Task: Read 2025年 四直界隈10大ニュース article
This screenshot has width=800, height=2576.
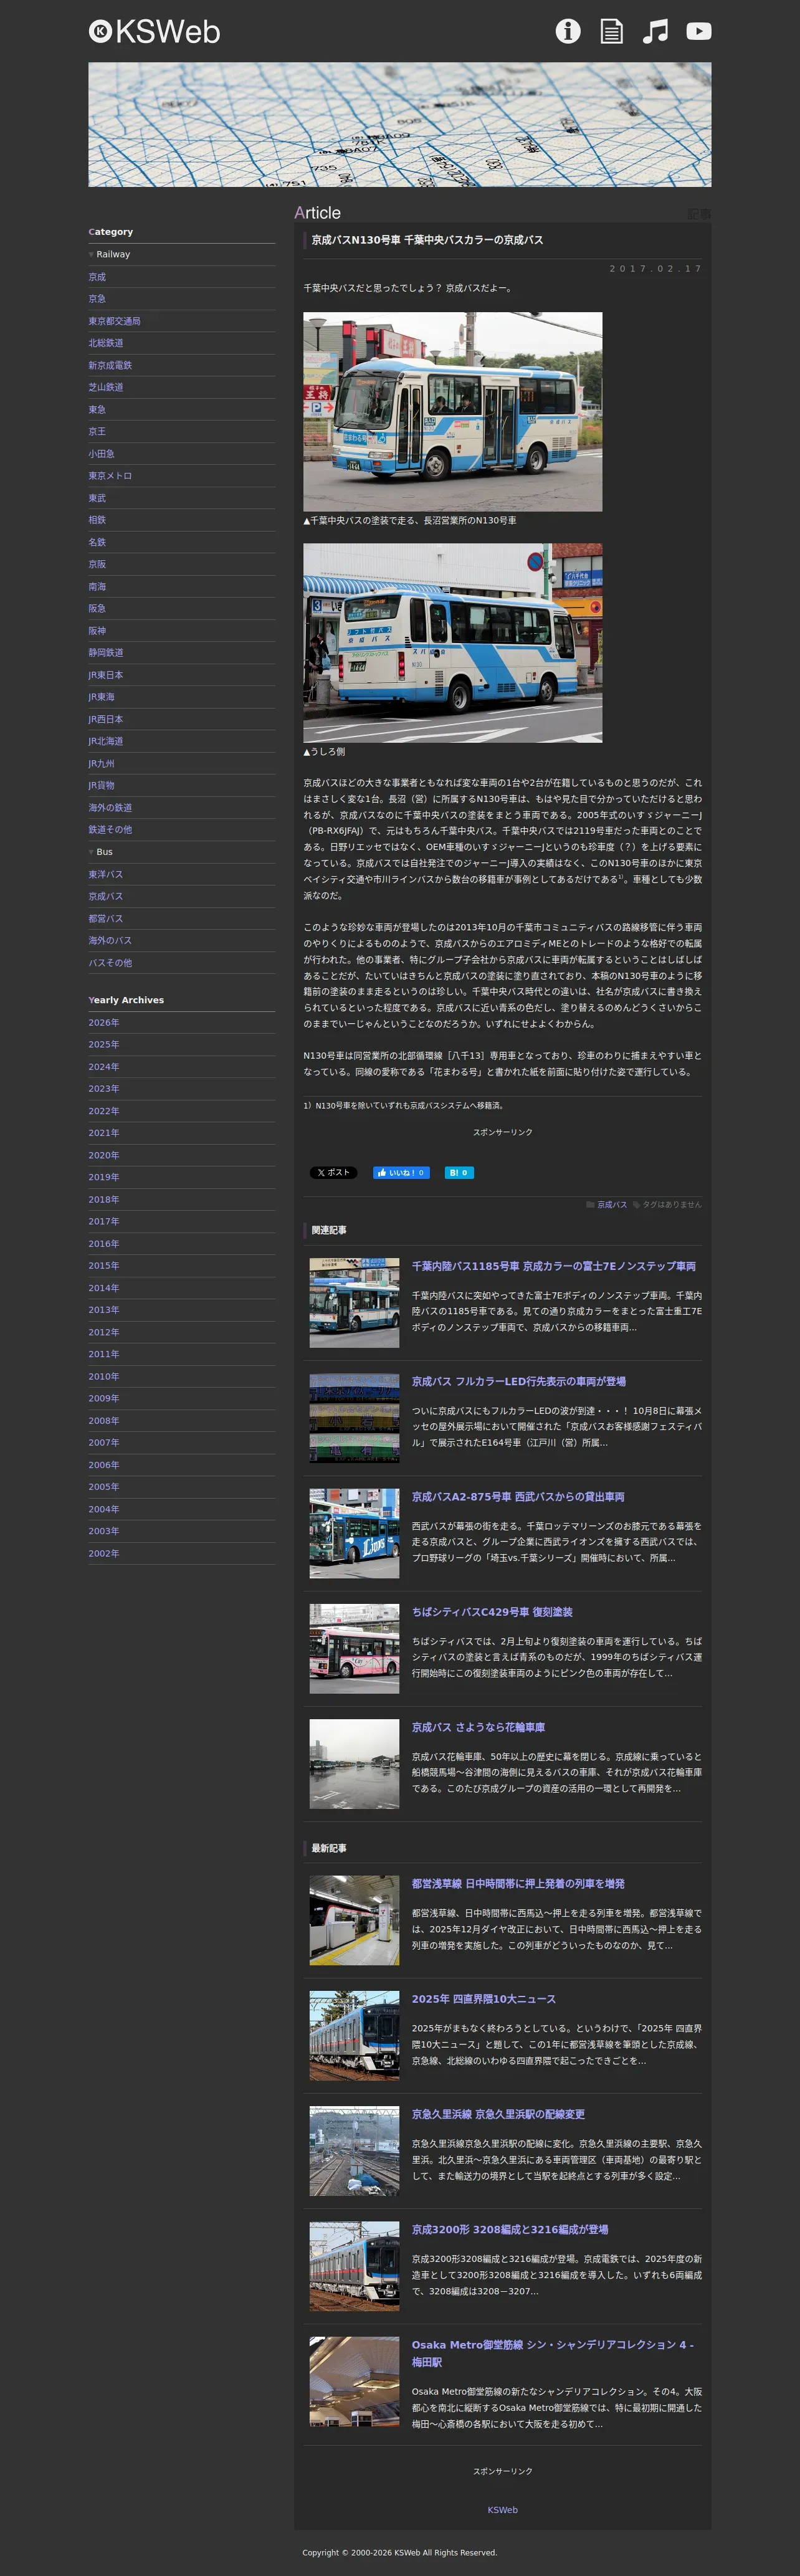Action: pos(484,1998)
